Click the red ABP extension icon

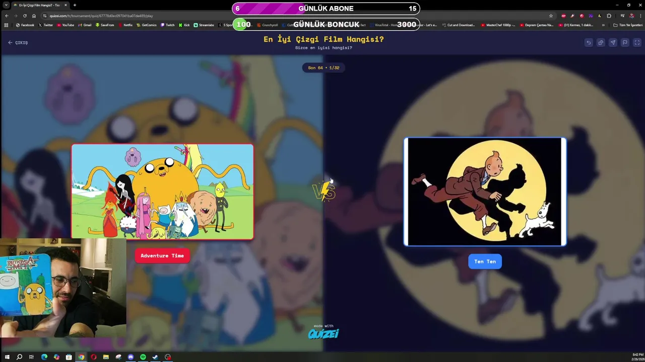point(563,16)
